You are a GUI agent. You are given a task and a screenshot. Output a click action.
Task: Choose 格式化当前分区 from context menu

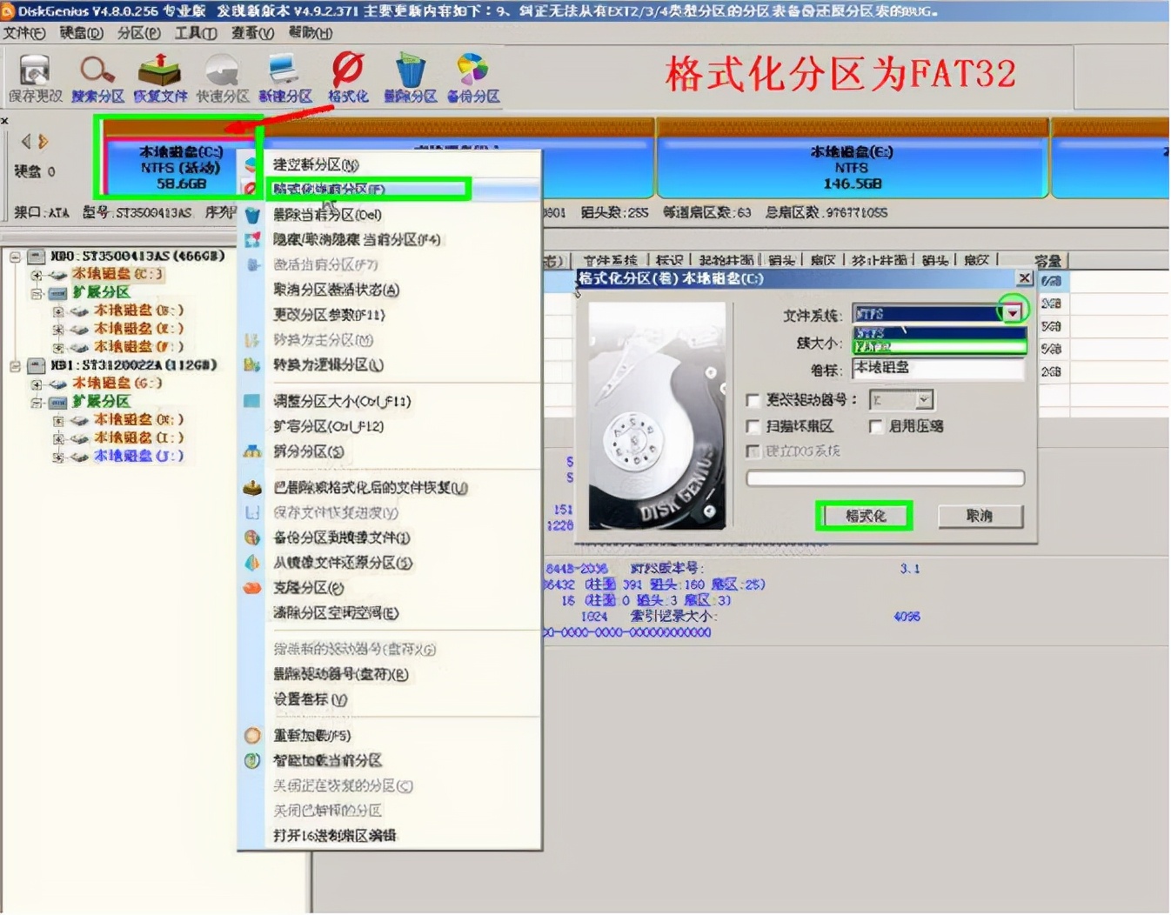pyautogui.click(x=331, y=189)
